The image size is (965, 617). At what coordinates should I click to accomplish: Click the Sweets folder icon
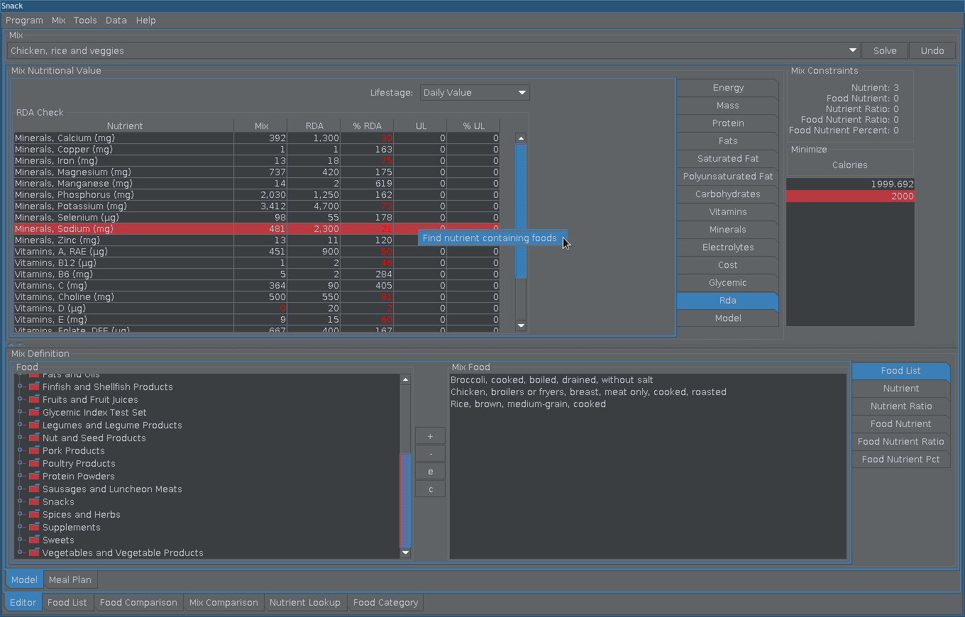coord(33,540)
